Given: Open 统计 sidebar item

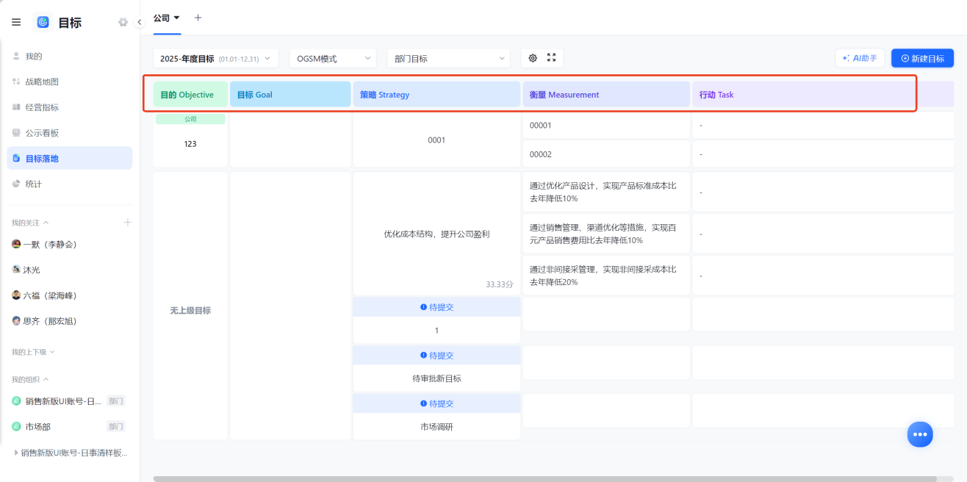Looking at the screenshot, I should coord(70,184).
